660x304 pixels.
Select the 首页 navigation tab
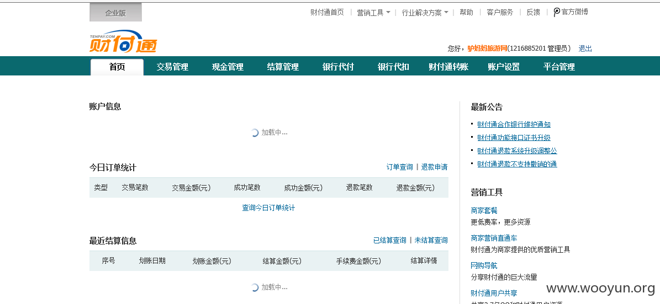(x=117, y=67)
